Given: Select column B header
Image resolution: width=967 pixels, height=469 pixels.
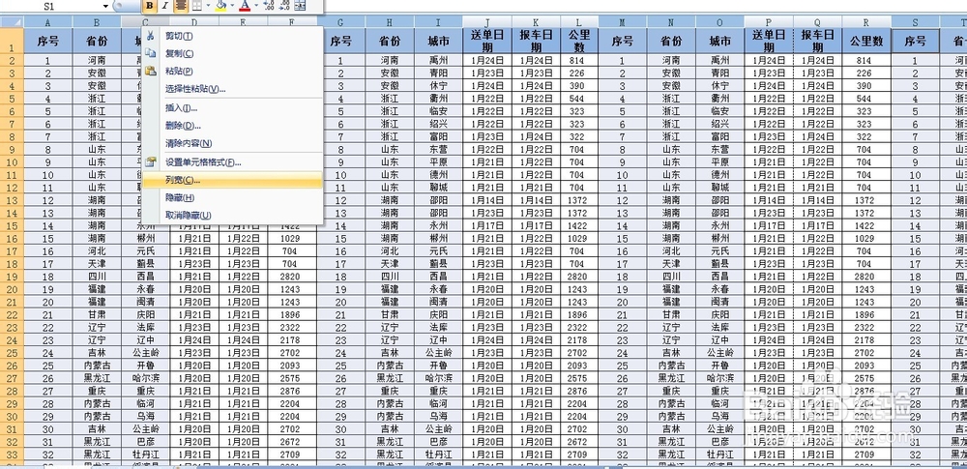Looking at the screenshot, I should coord(97,23).
